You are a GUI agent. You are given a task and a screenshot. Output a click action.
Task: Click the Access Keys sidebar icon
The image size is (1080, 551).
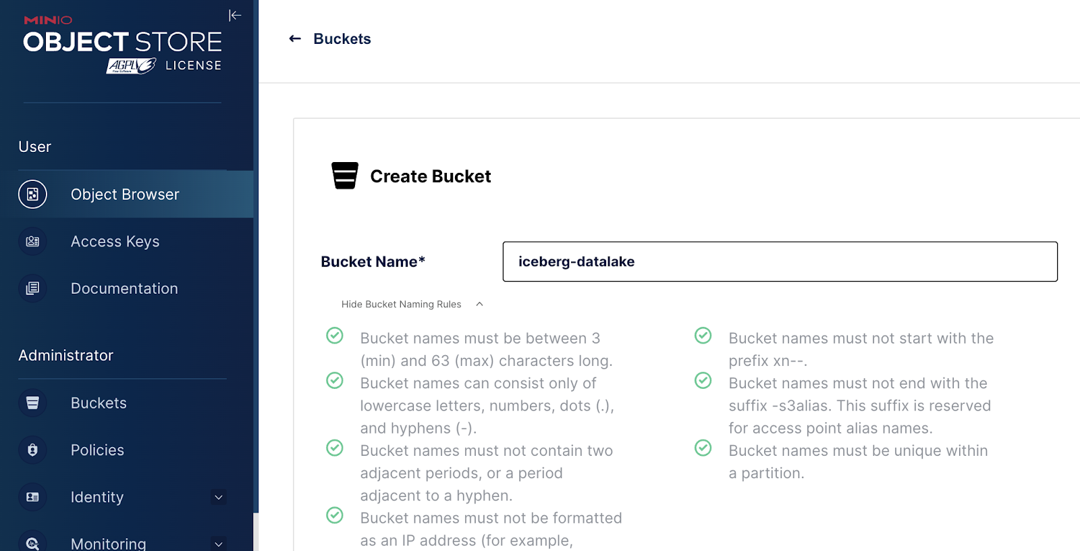pyautogui.click(x=32, y=242)
